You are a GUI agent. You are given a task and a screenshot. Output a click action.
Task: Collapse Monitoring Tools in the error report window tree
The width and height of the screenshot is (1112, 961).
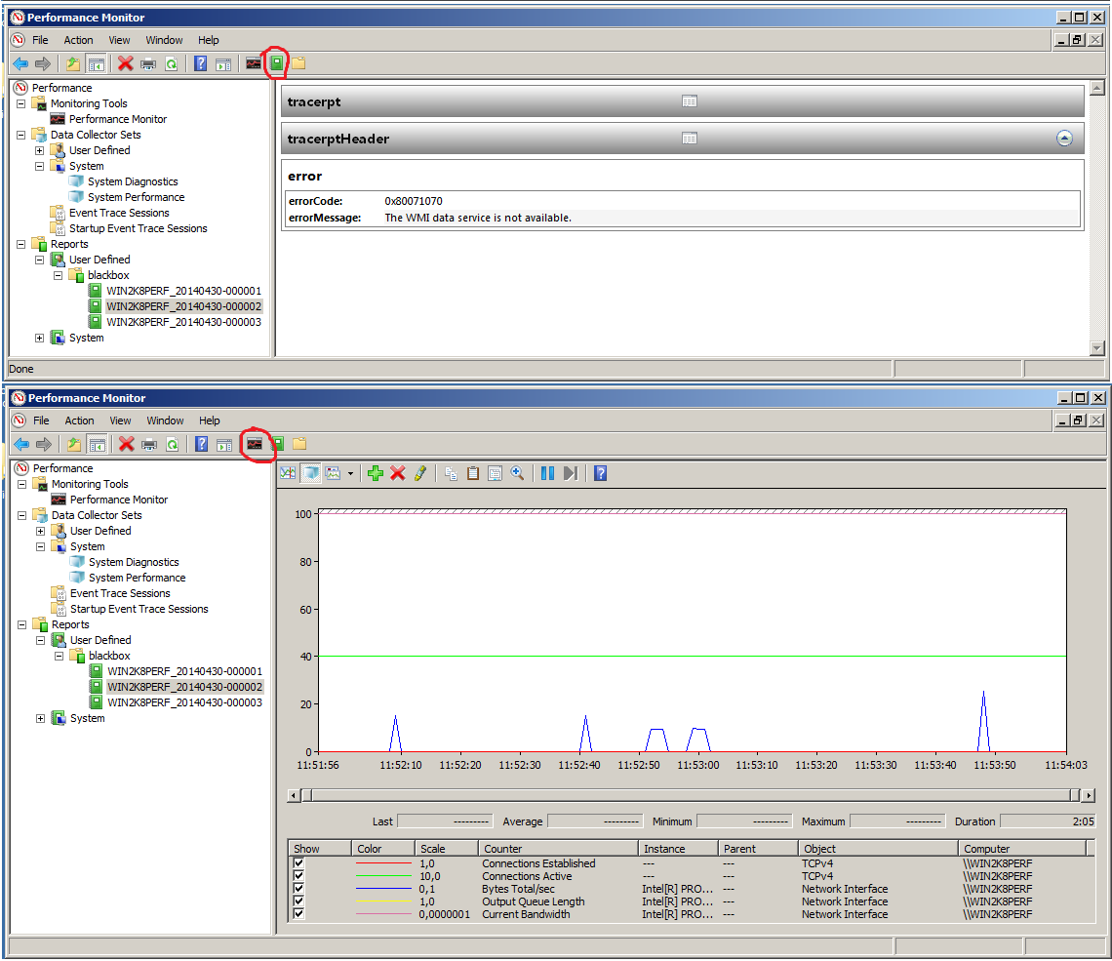tap(21, 103)
